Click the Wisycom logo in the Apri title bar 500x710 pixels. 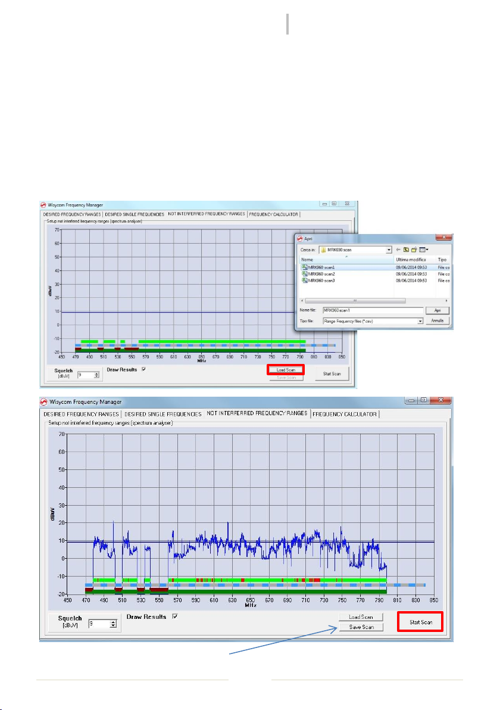(299, 239)
